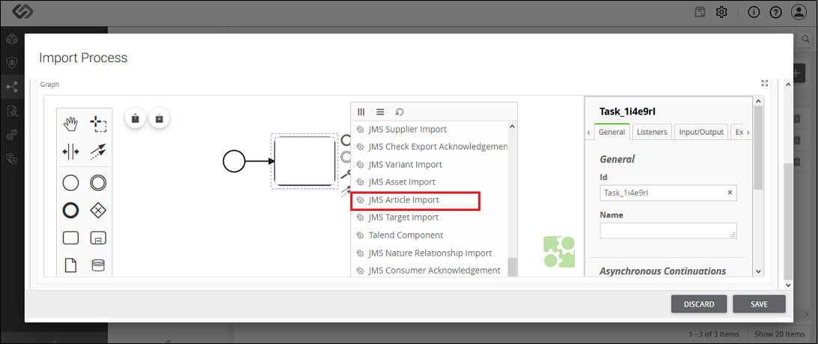818x344 pixels.
Task: Click the Name text area
Action: pos(668,230)
